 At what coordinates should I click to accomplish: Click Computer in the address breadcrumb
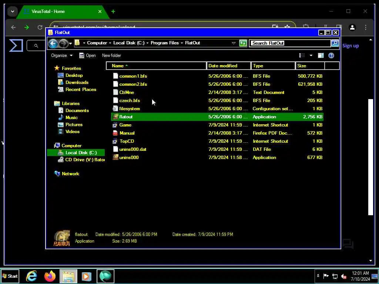click(x=97, y=43)
